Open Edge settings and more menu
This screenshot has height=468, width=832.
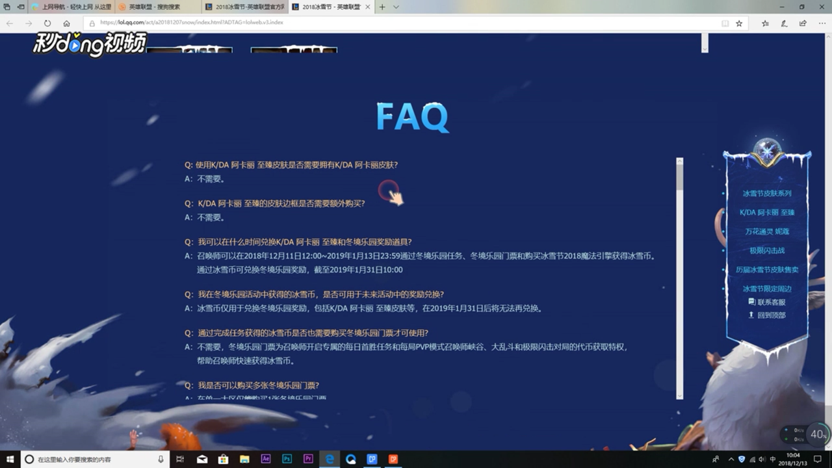click(822, 23)
